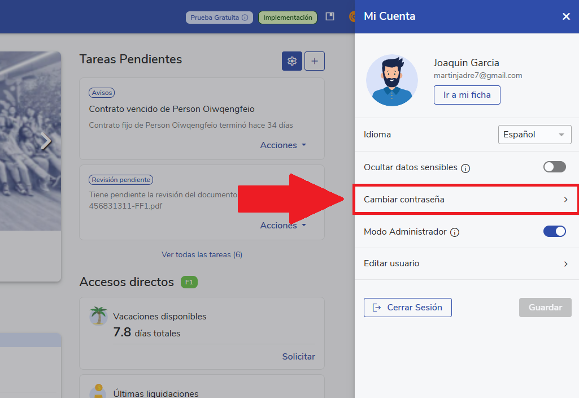Image resolution: width=579 pixels, height=398 pixels.
Task: Click the info icon next to Modo Administrador
Action: pos(455,232)
